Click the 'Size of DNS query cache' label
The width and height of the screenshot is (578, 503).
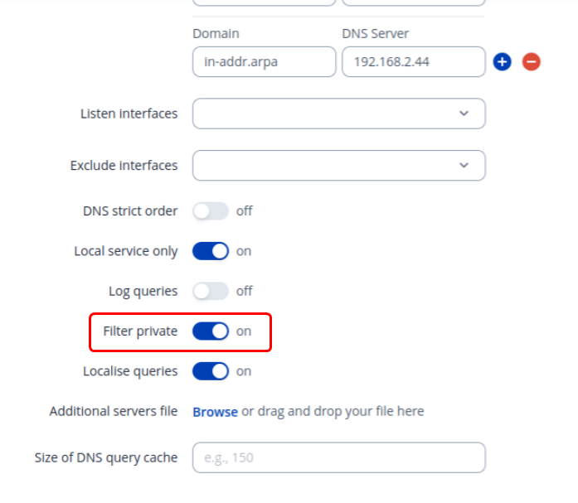point(106,457)
